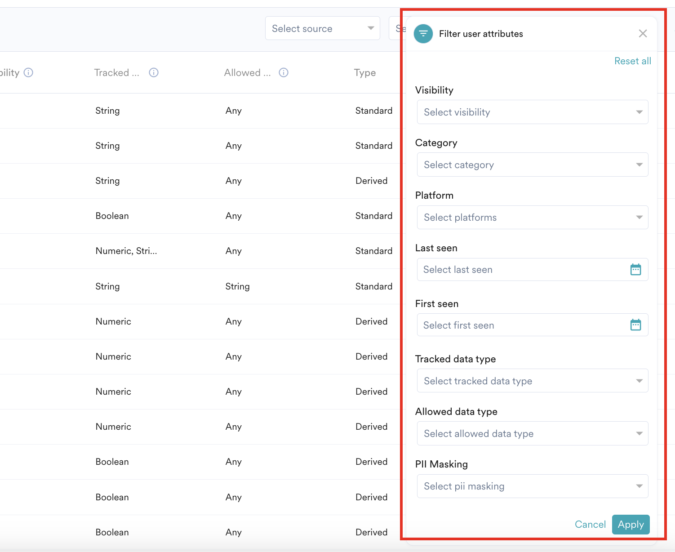Click Cancel in the filter panel
Viewport: 675px width, 552px height.
tap(590, 525)
